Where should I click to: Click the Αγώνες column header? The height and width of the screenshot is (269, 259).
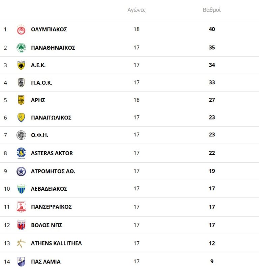(137, 10)
